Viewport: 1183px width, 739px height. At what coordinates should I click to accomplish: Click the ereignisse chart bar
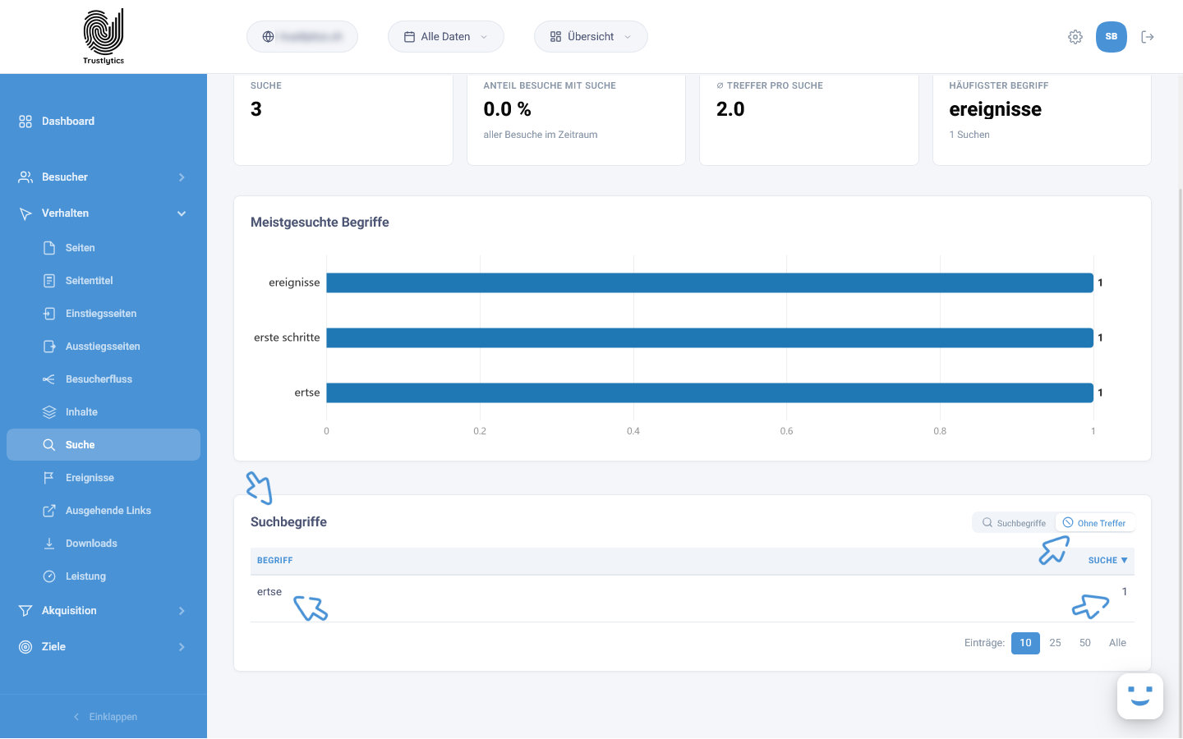[x=710, y=282]
